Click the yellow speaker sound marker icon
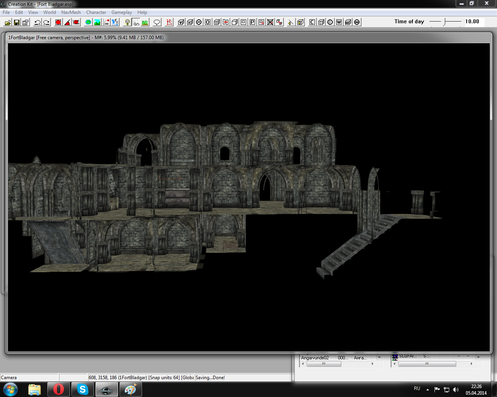Viewport: 497px width, 397px height. coord(291,22)
